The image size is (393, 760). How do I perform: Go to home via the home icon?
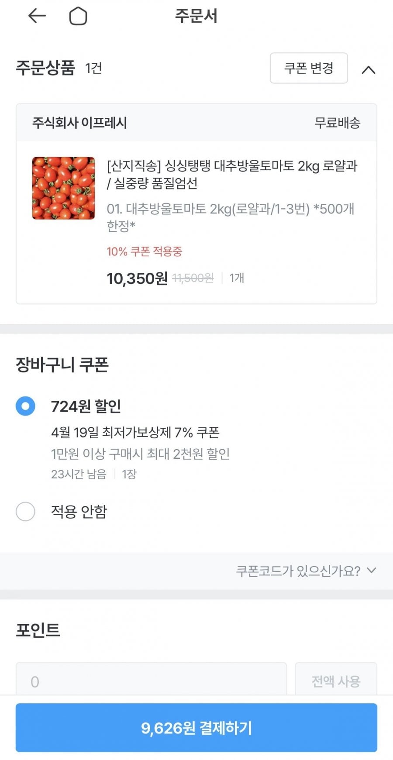click(78, 17)
